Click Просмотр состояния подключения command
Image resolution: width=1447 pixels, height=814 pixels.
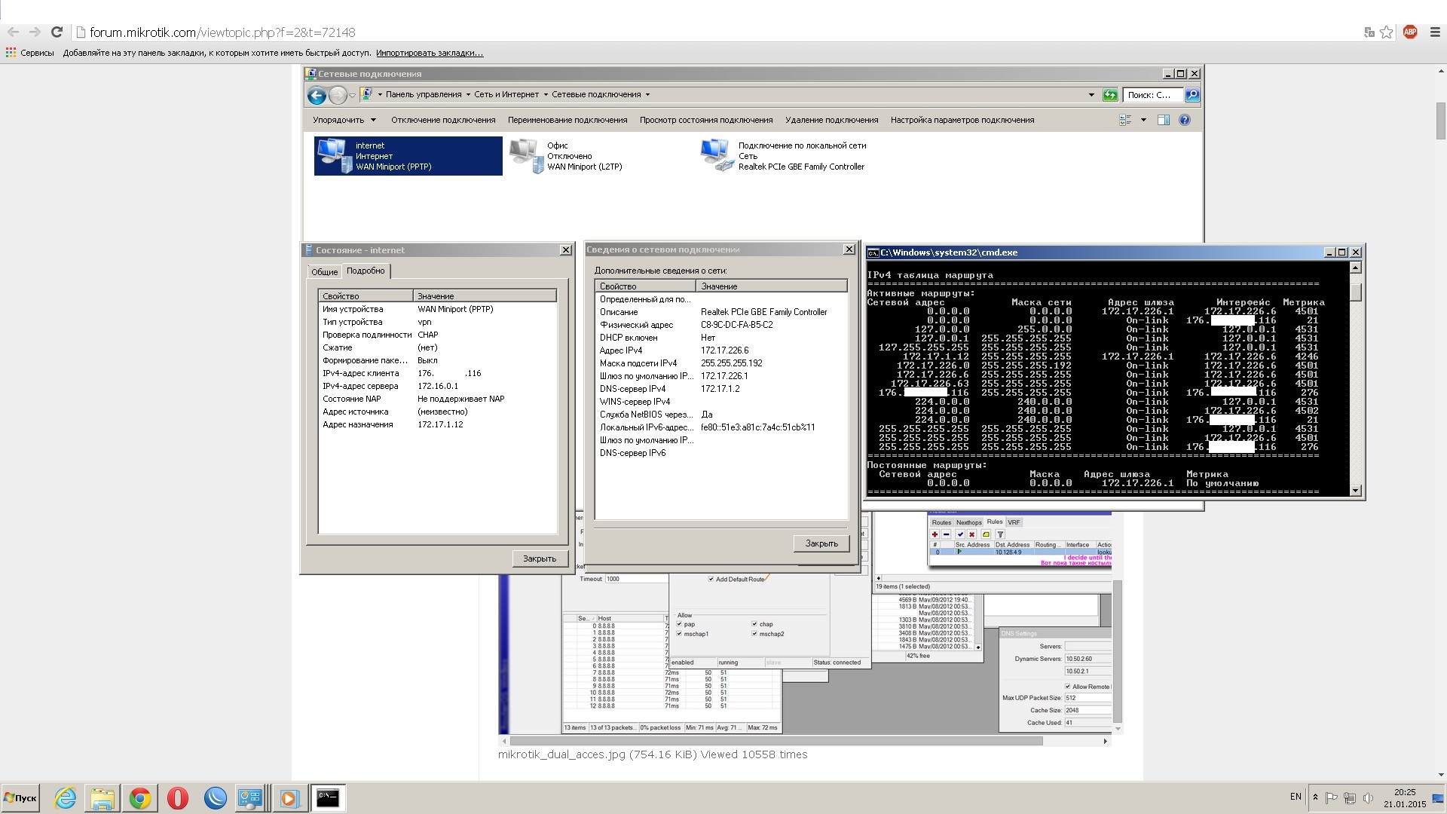[706, 120]
